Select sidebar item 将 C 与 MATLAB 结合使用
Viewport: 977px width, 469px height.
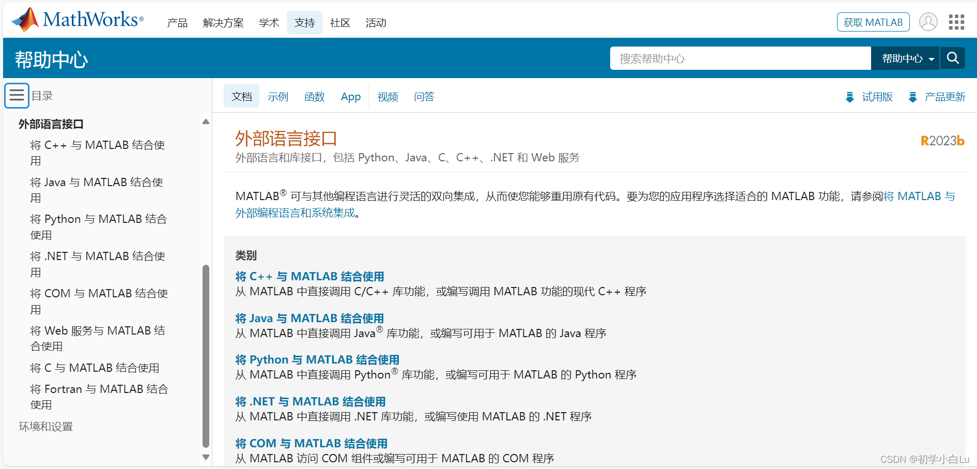(x=95, y=368)
